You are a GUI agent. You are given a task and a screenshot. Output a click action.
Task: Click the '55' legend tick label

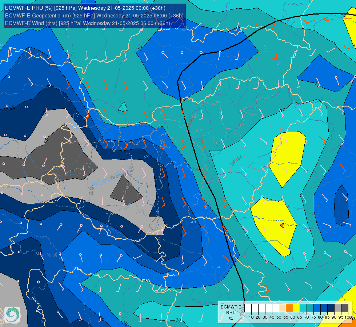pos(286,317)
